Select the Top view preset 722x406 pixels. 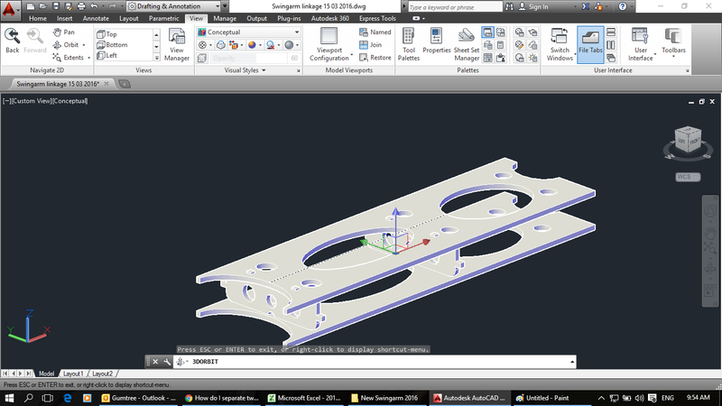(x=112, y=33)
